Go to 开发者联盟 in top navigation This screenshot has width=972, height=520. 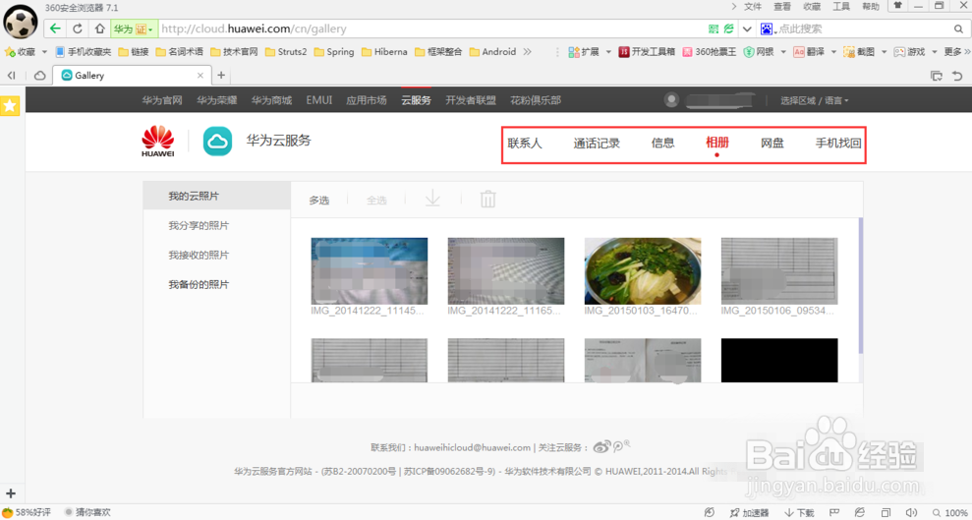point(471,100)
